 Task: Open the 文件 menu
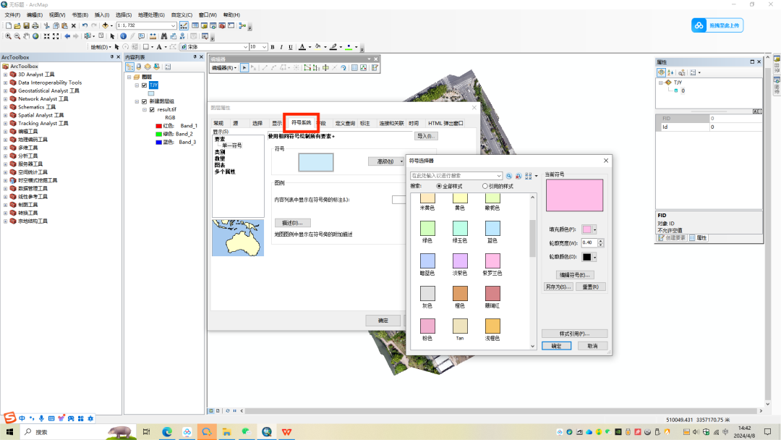12,15
